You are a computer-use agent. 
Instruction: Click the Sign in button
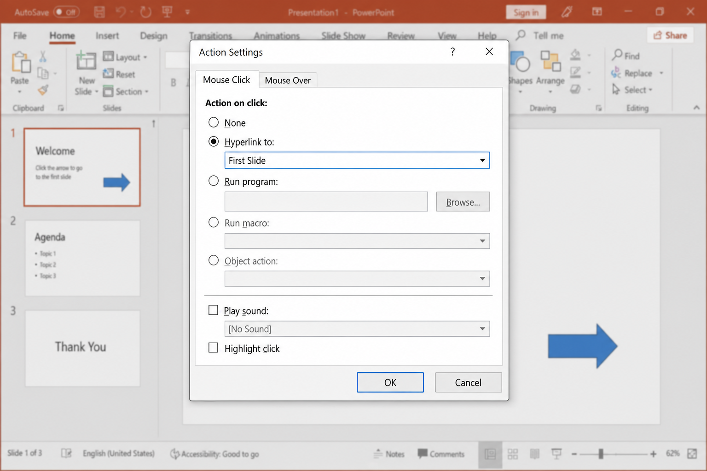coord(526,12)
